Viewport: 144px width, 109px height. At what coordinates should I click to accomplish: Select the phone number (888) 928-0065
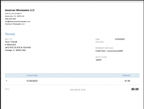pyautogui.click(x=10, y=19)
